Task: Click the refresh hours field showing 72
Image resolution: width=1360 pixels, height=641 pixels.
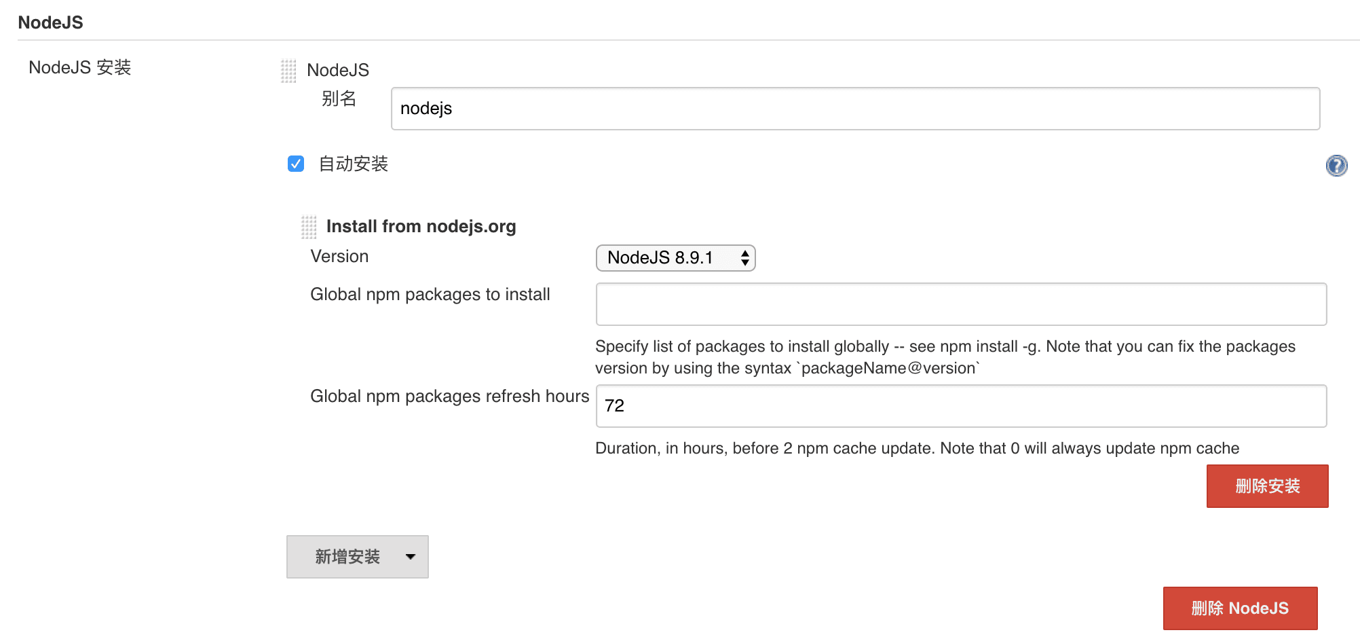Action: coord(960,405)
